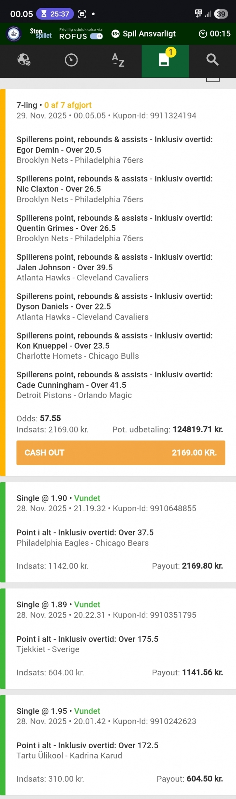Open the Spil Ansvarligt page
Image resolution: width=236 pixels, height=799 pixels.
point(149,34)
